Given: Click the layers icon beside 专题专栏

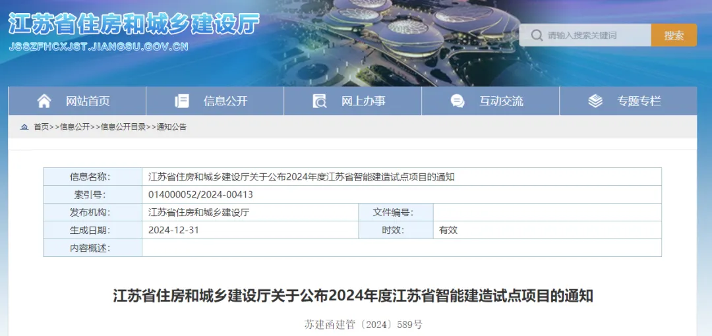Looking at the screenshot, I should [x=595, y=101].
